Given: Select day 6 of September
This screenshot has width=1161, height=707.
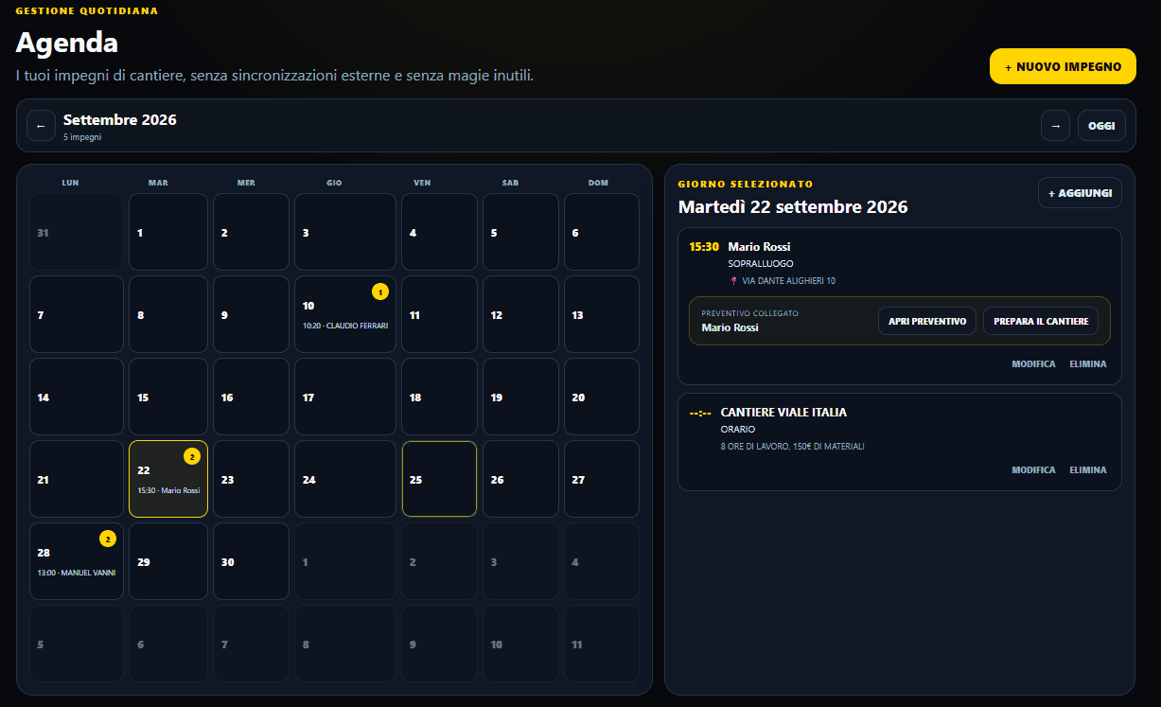Looking at the screenshot, I should 602,232.
